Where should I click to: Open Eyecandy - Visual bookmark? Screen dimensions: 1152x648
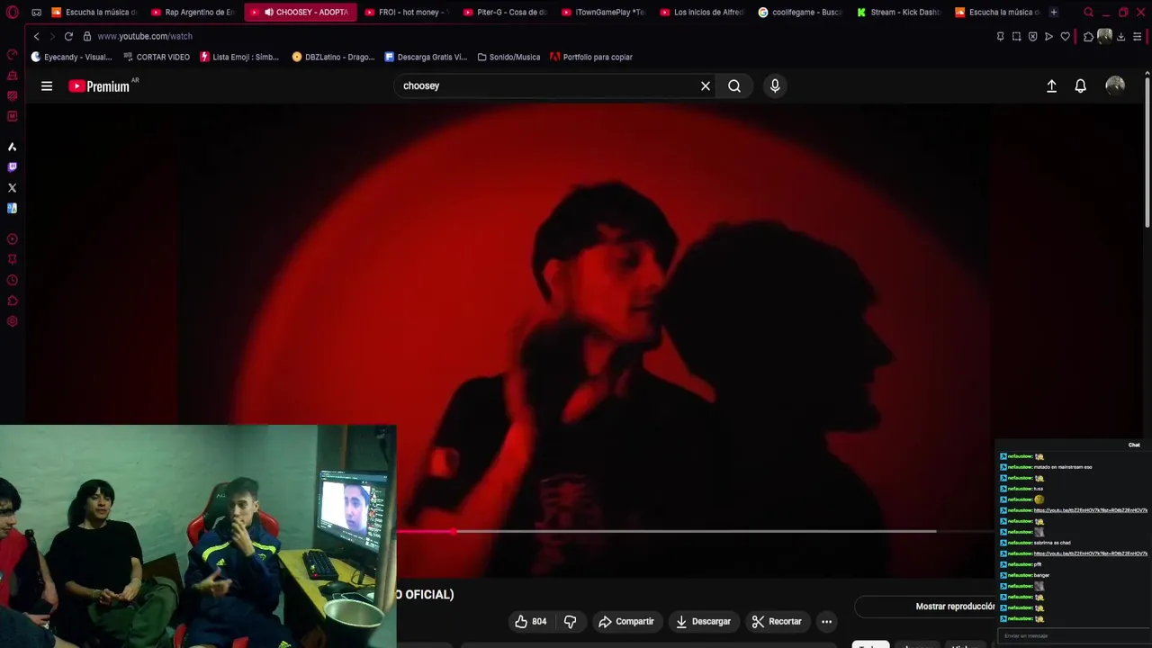(71, 57)
